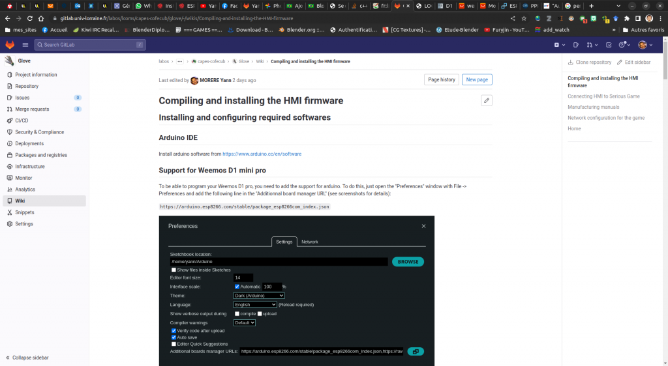Toggle Verify code after upload checkbox
Screen dimensions: 668x366
174,331
